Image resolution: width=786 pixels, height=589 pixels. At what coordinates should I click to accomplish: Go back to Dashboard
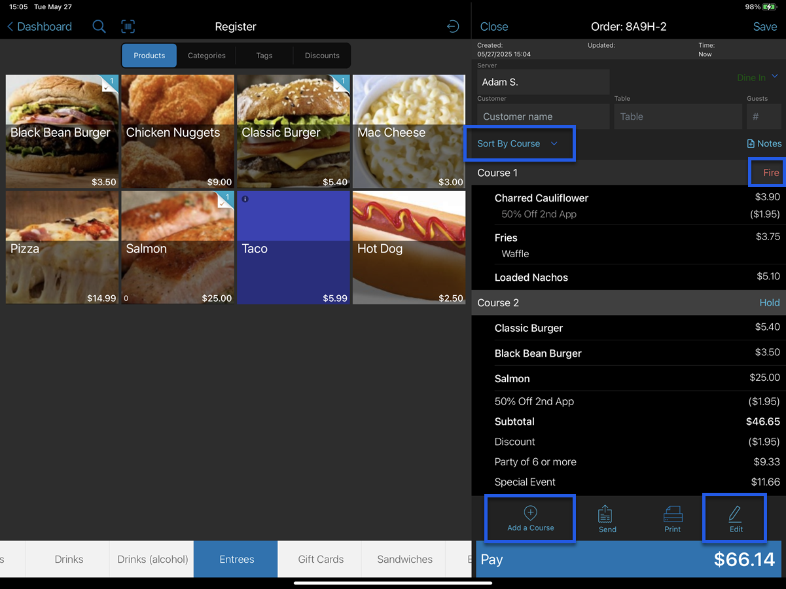point(39,27)
